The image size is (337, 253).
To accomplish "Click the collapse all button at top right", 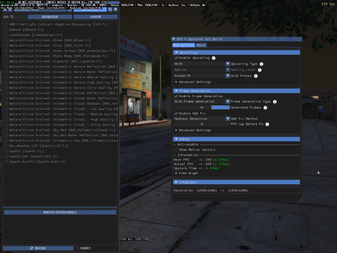I will pos(96,17).
